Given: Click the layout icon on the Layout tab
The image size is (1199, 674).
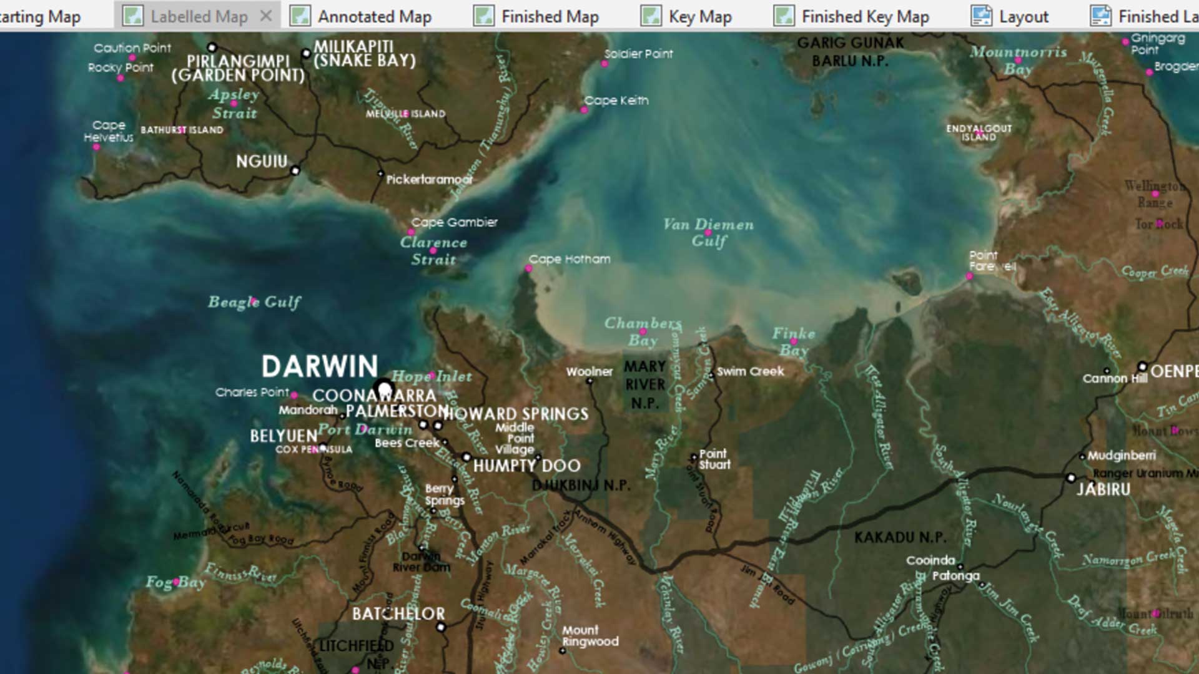Looking at the screenshot, I should coord(981,16).
